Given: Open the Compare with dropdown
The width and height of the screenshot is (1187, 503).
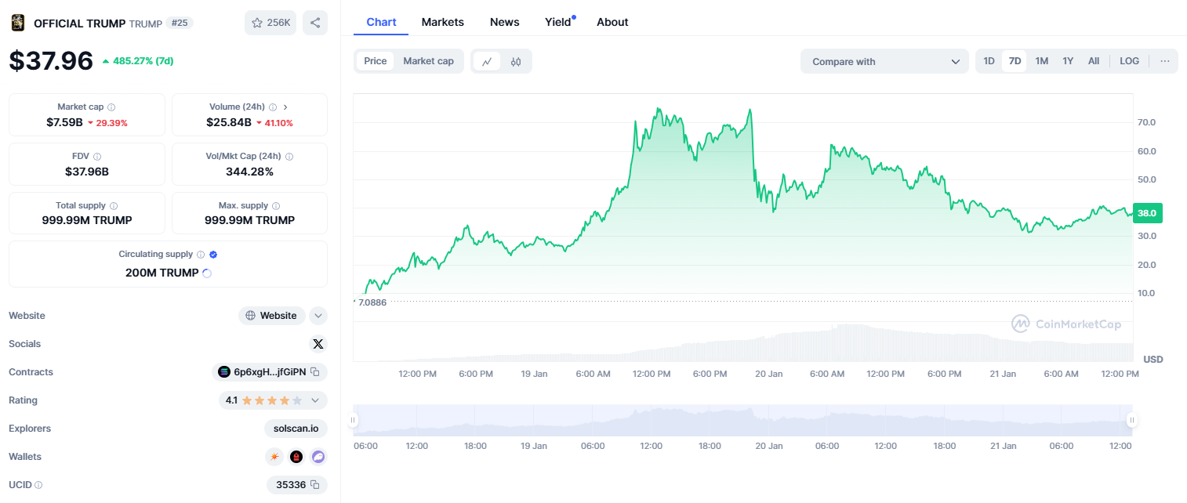Looking at the screenshot, I should pyautogui.click(x=884, y=61).
